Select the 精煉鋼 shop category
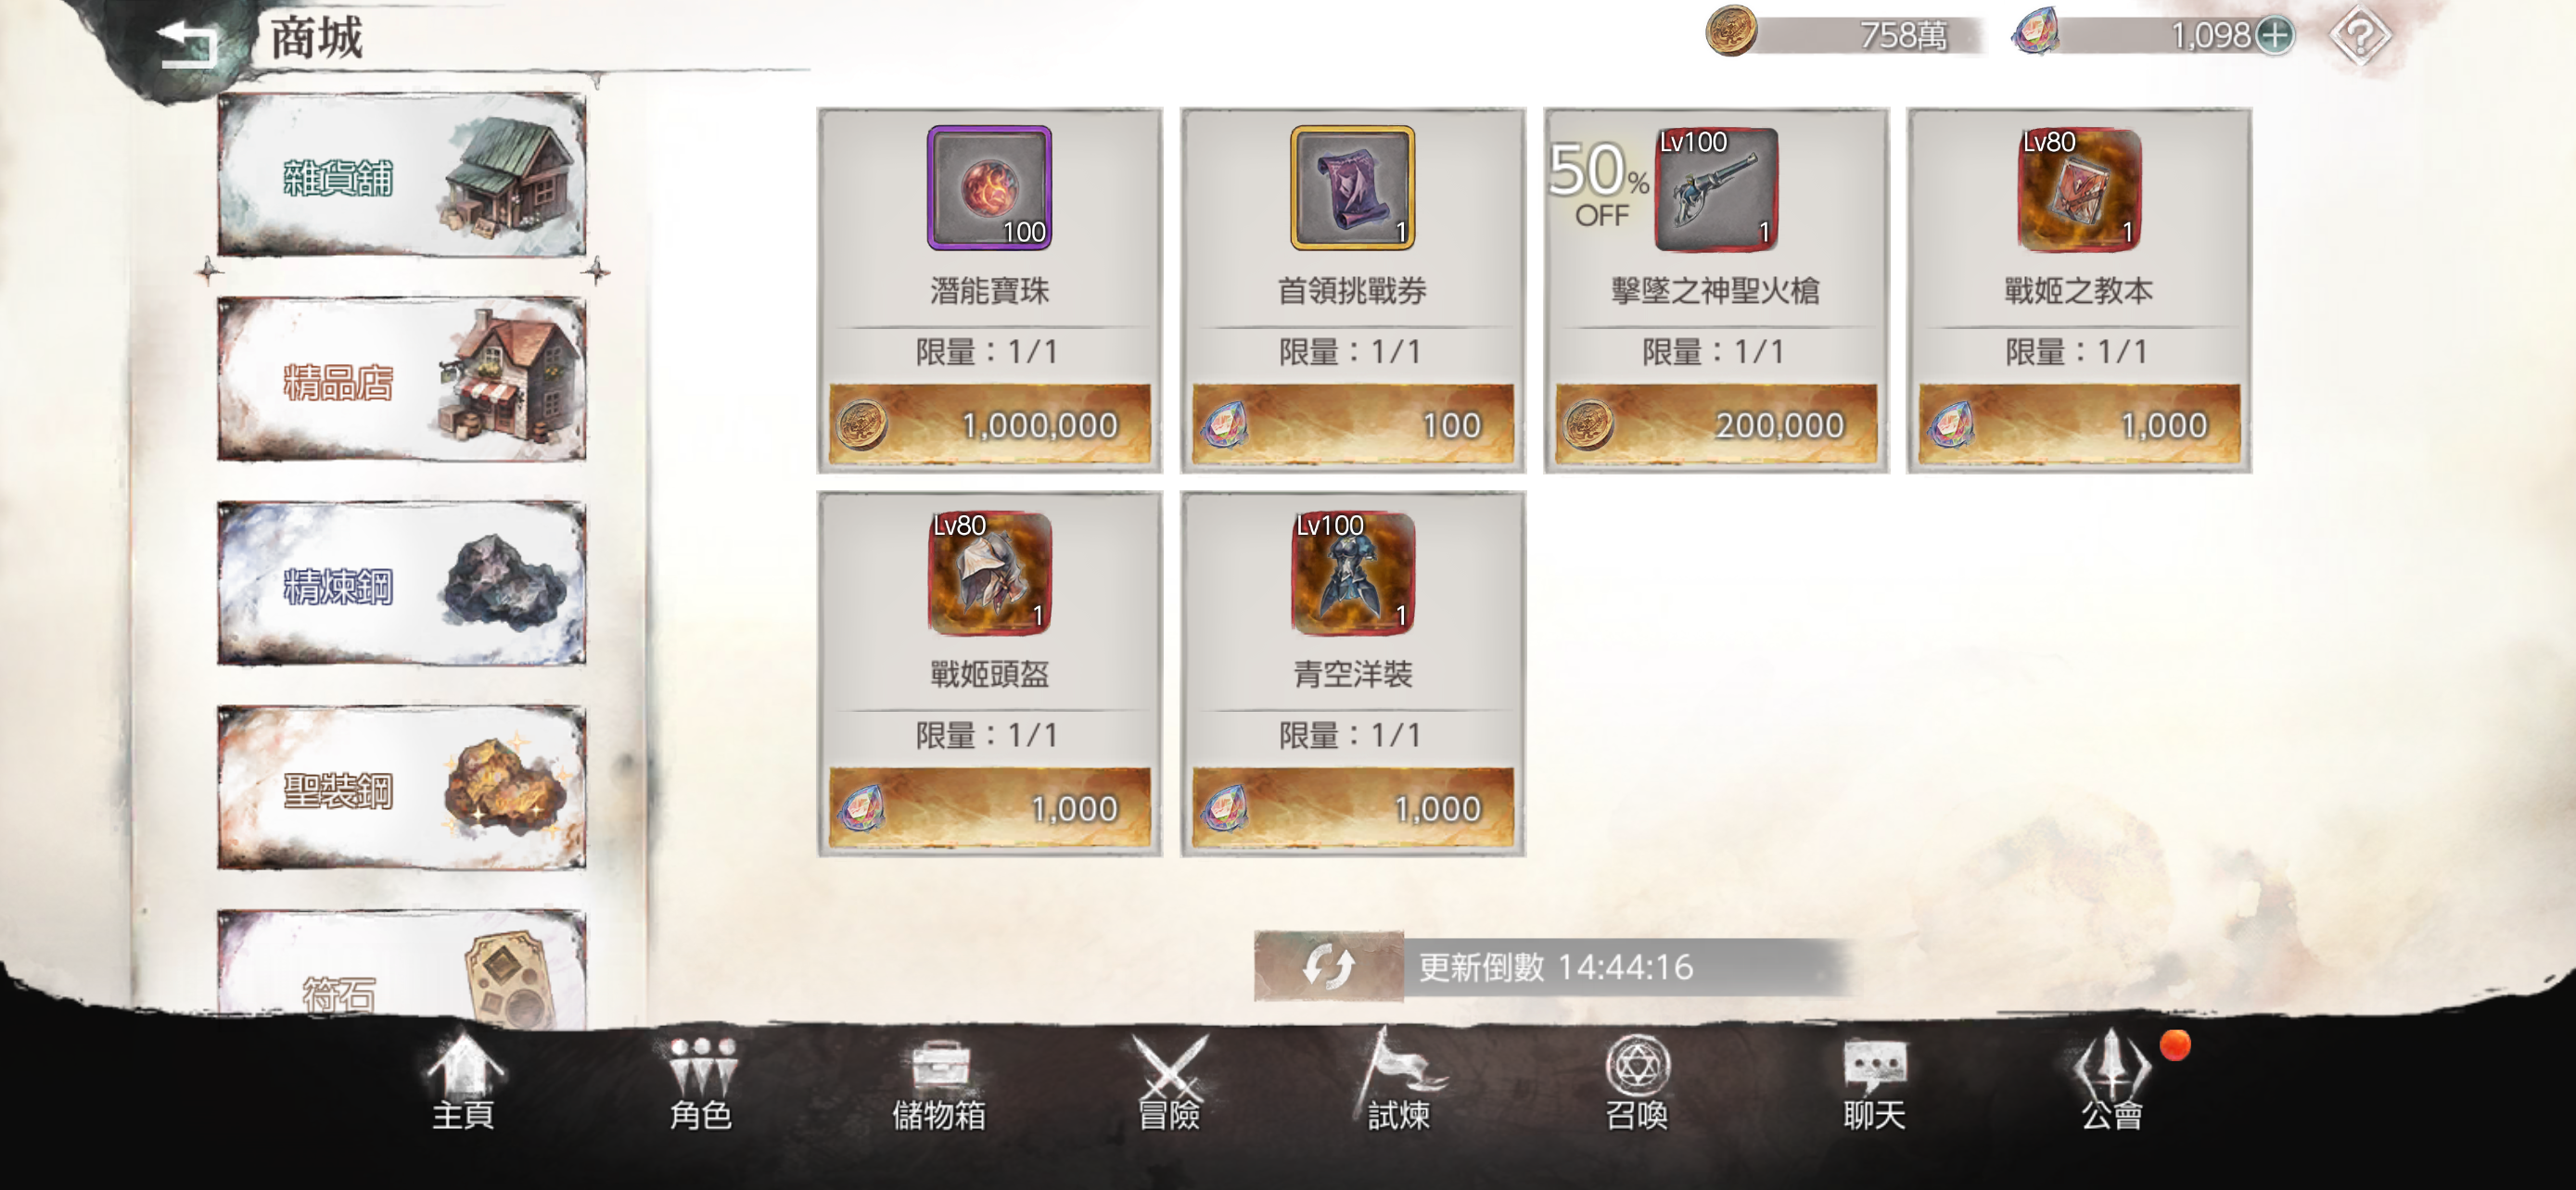Image resolution: width=2576 pixels, height=1190 pixels. click(402, 584)
